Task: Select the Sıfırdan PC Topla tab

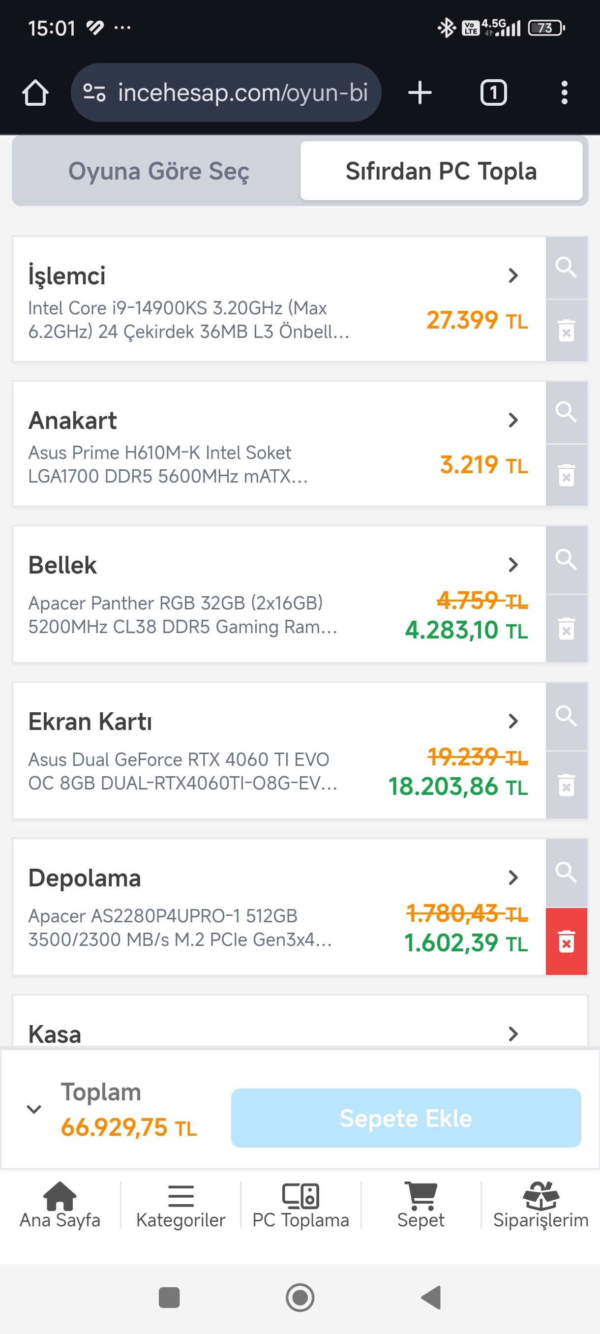Action: [x=441, y=171]
